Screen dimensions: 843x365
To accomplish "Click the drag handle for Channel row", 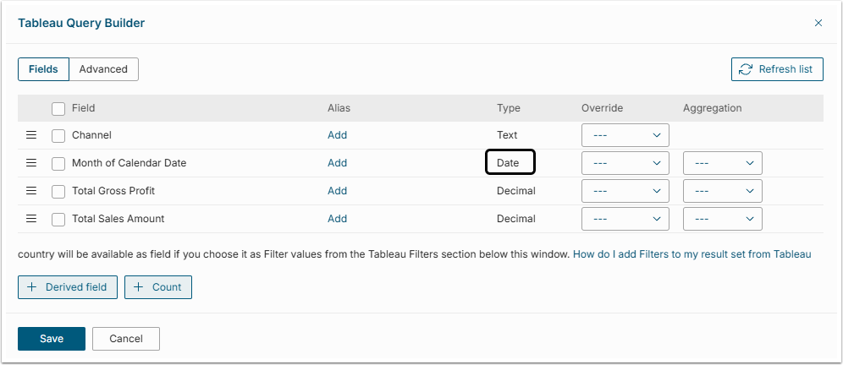I will click(x=31, y=135).
